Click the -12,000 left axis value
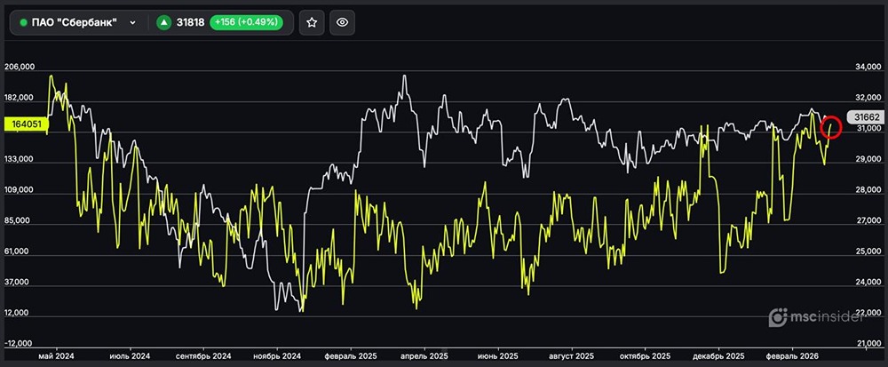The width and height of the screenshot is (888, 367). click(x=19, y=344)
